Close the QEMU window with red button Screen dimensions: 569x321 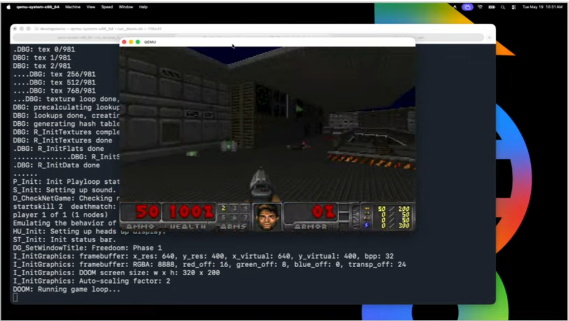point(124,42)
